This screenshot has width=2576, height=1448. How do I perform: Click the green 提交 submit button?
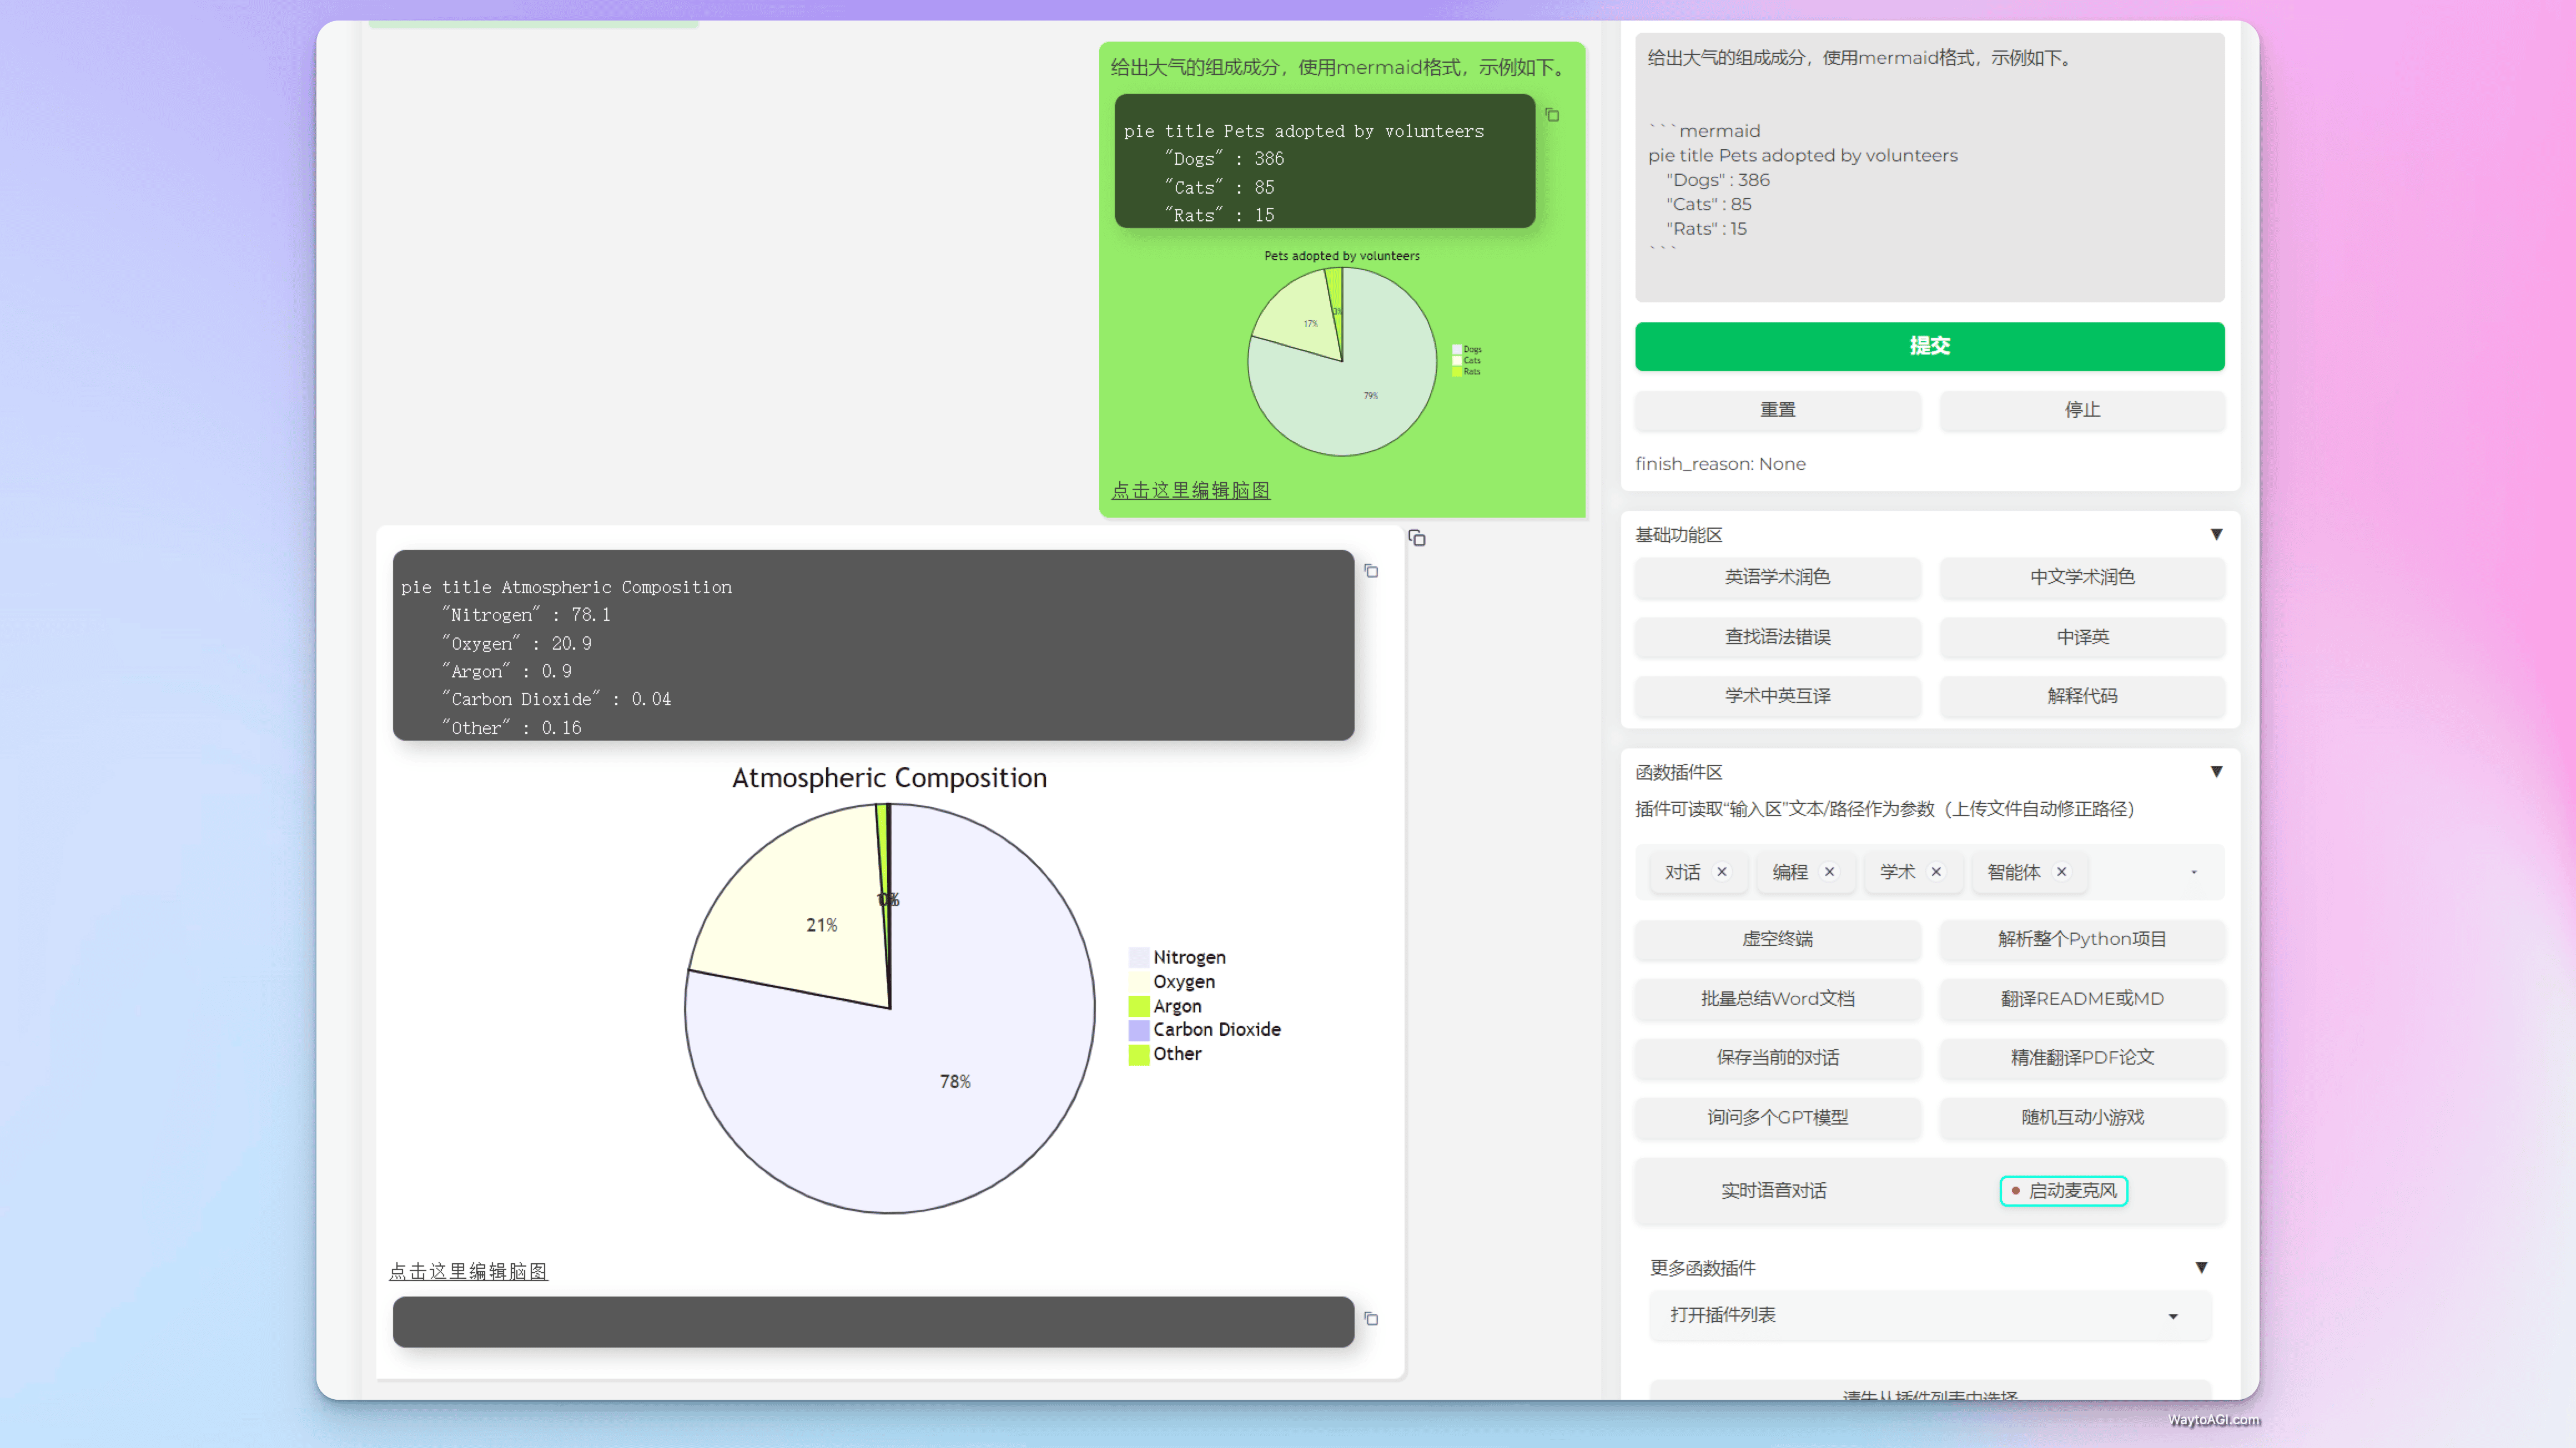point(1929,346)
